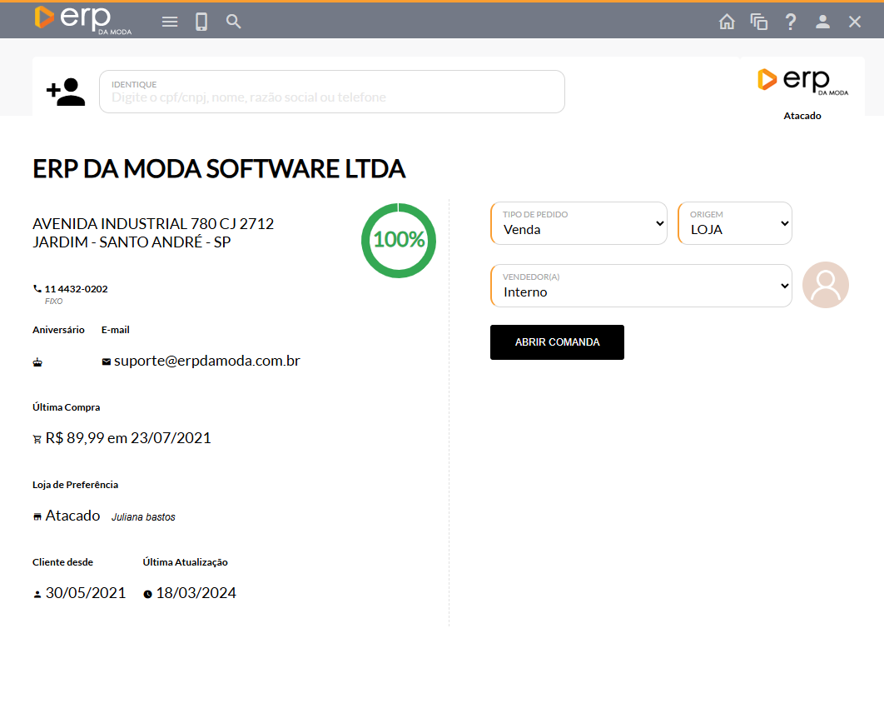Click the ERP da Moda header logo
Screen dimensions: 884x723
(83, 20)
